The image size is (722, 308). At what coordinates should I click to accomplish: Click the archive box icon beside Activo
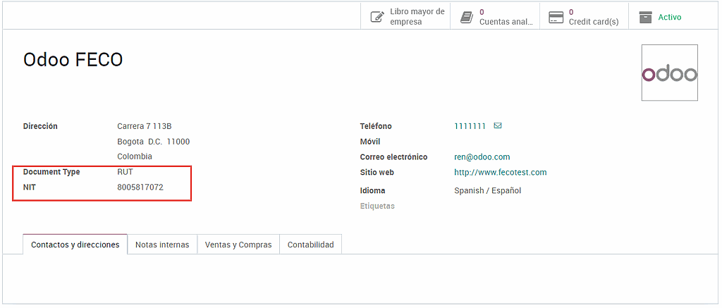click(x=645, y=17)
